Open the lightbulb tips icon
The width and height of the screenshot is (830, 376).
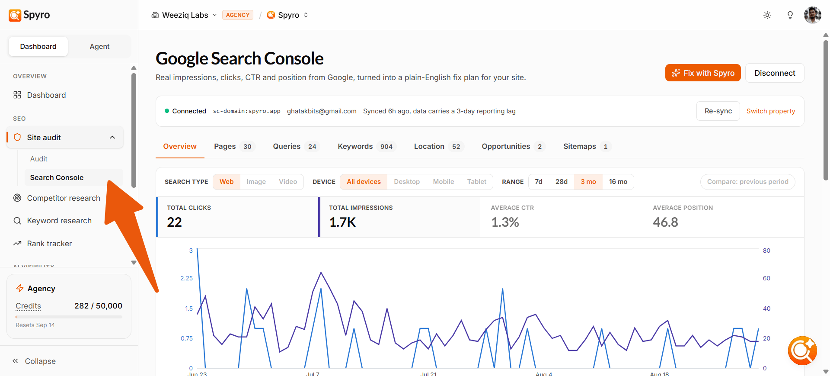pos(790,15)
